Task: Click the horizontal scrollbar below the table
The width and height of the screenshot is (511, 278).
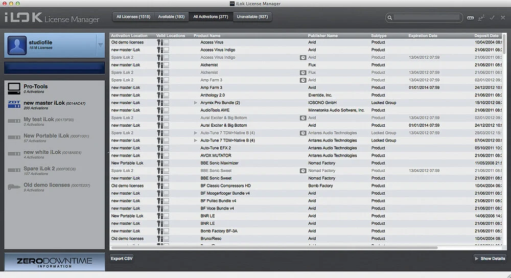Action: click(274, 248)
